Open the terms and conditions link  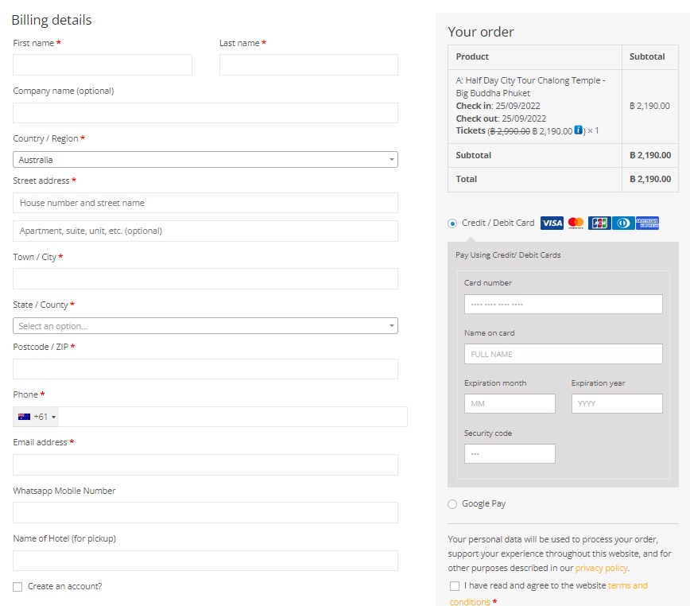coord(627,586)
